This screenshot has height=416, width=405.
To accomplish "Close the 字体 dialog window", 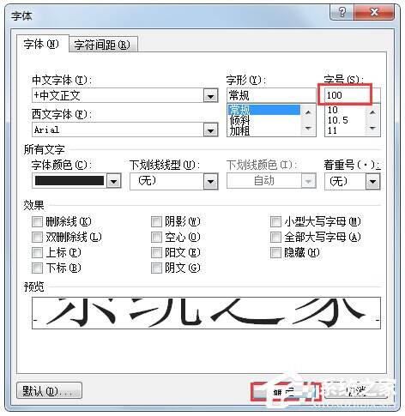I will [374, 12].
